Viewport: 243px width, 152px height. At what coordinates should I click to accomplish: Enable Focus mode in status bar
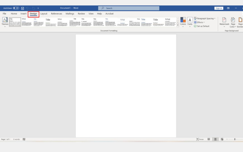point(200,139)
